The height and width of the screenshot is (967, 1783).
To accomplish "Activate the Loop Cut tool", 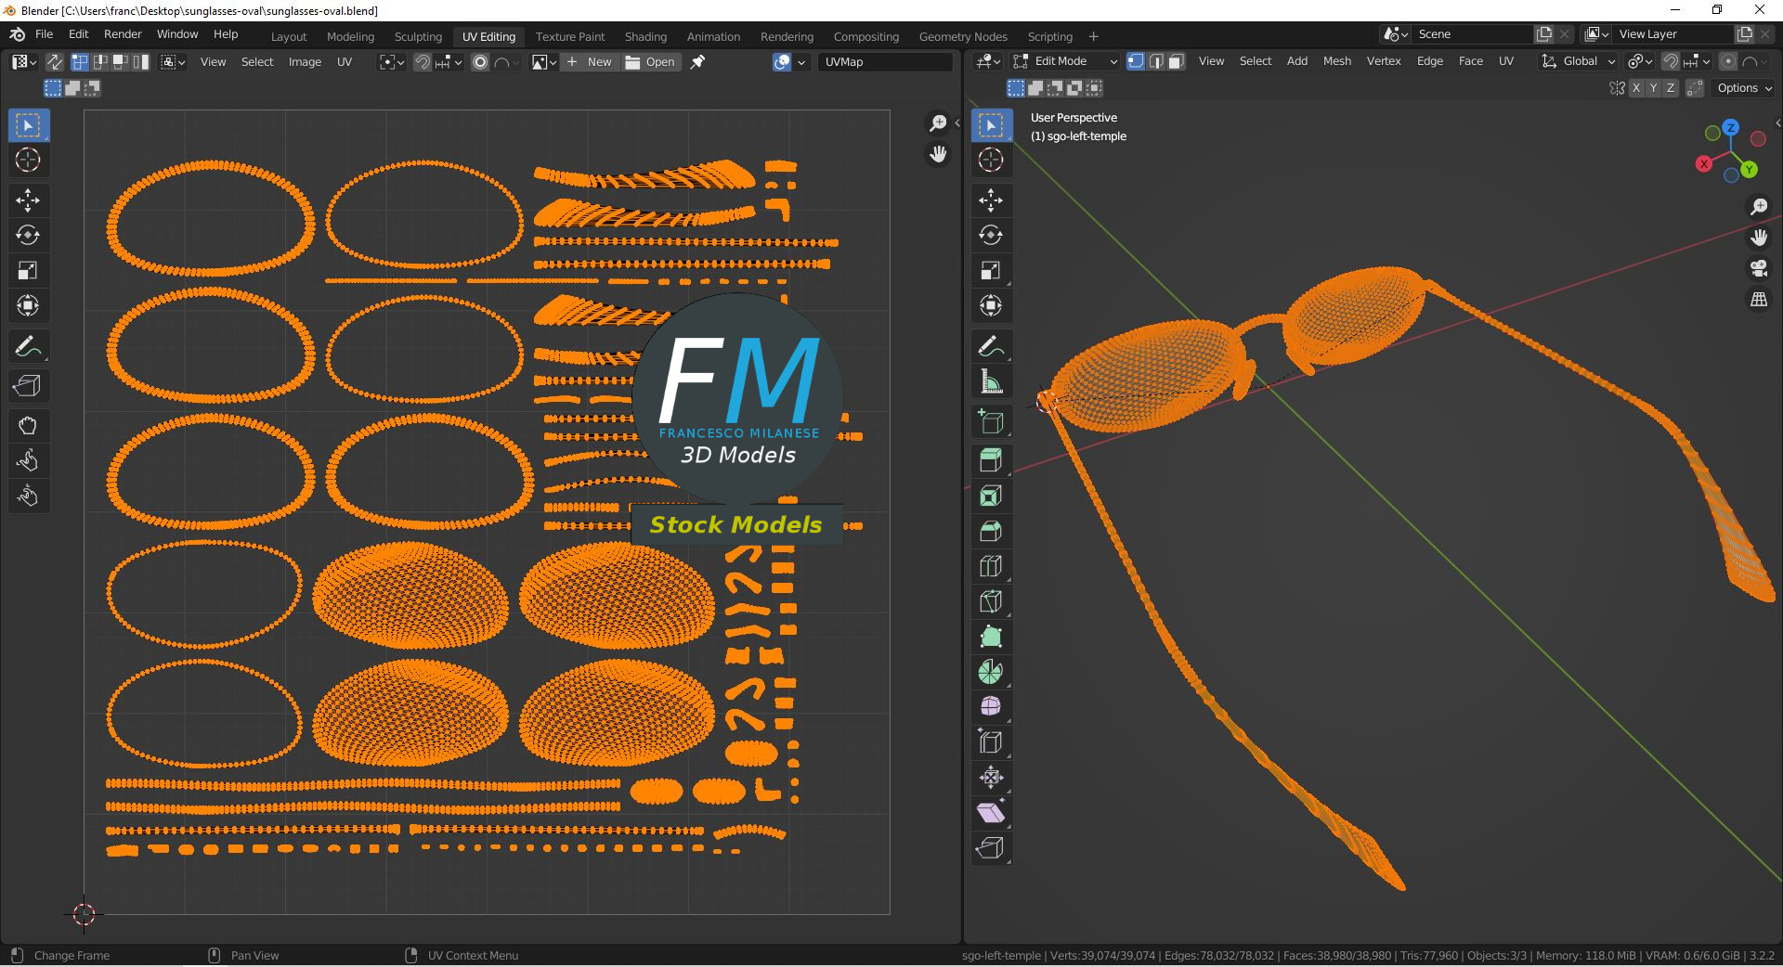I will tap(990, 566).
